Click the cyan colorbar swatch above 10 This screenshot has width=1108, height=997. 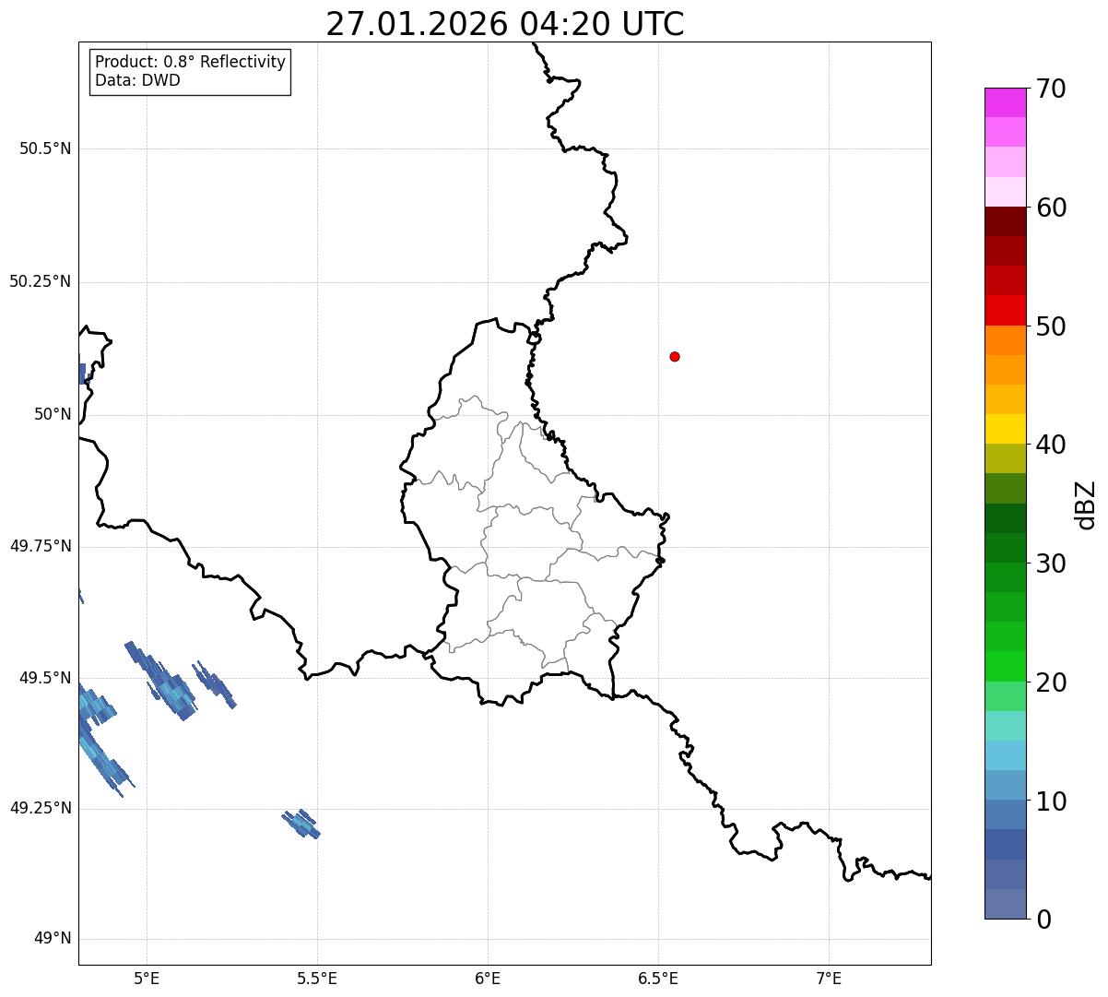pos(1005,755)
